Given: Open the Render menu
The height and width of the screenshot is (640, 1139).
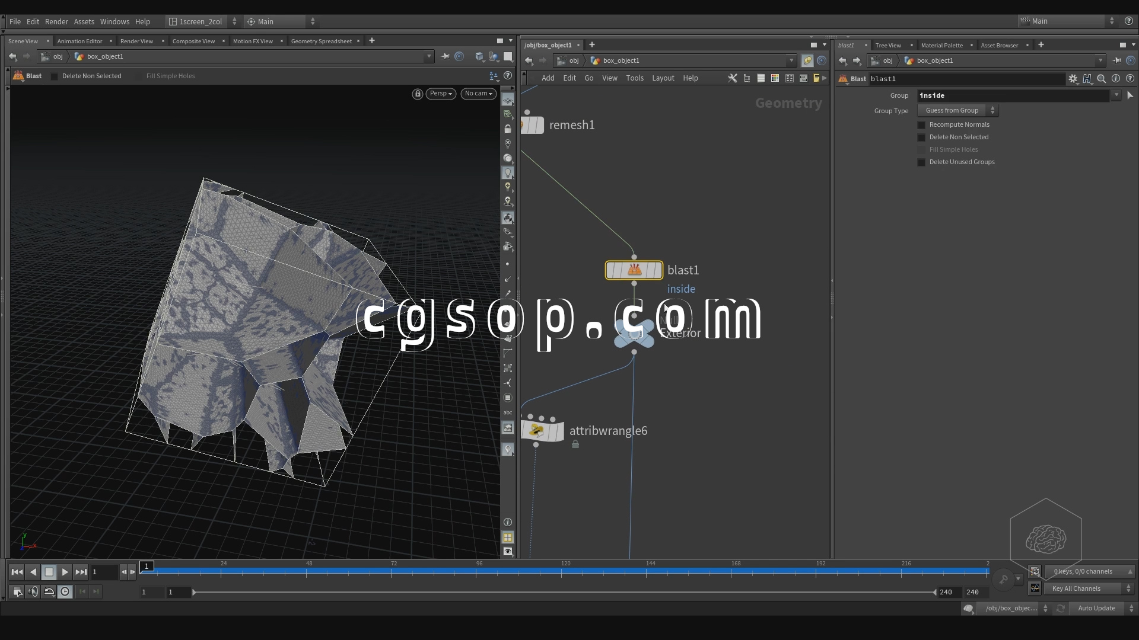Looking at the screenshot, I should [x=56, y=21].
